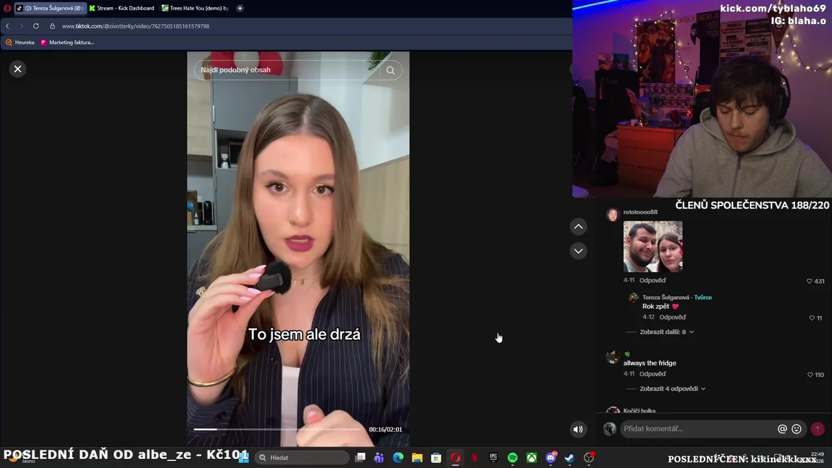Open rototooo88's profile name
The height and width of the screenshot is (468, 832).
point(640,212)
